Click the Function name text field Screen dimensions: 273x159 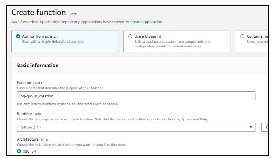(136, 96)
